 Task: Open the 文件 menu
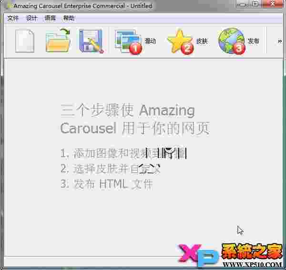13,18
